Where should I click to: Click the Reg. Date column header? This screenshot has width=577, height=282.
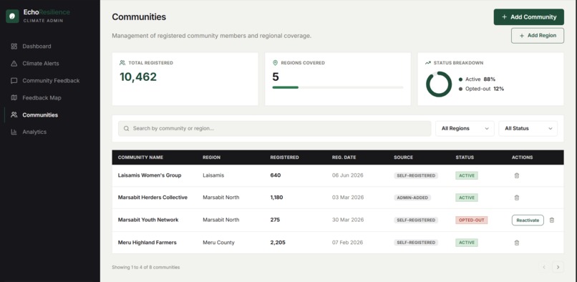[x=344, y=157]
